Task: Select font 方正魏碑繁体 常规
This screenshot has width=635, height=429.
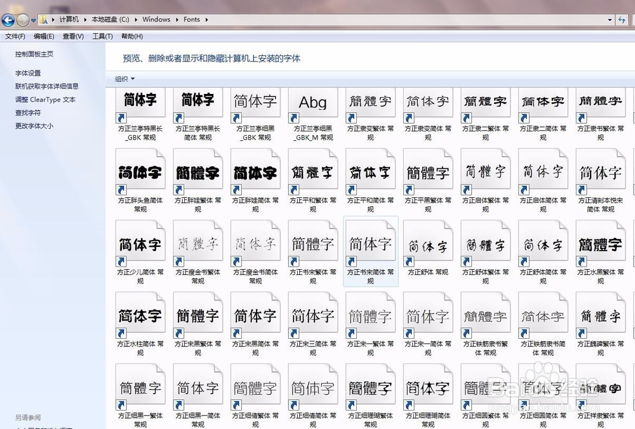Action: coord(600,324)
